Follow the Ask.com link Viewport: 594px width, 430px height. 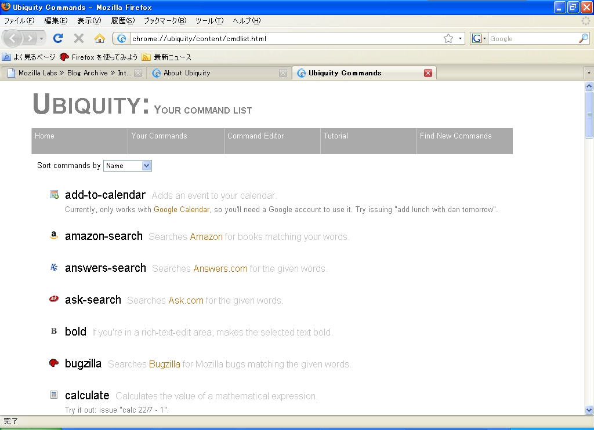pos(186,300)
